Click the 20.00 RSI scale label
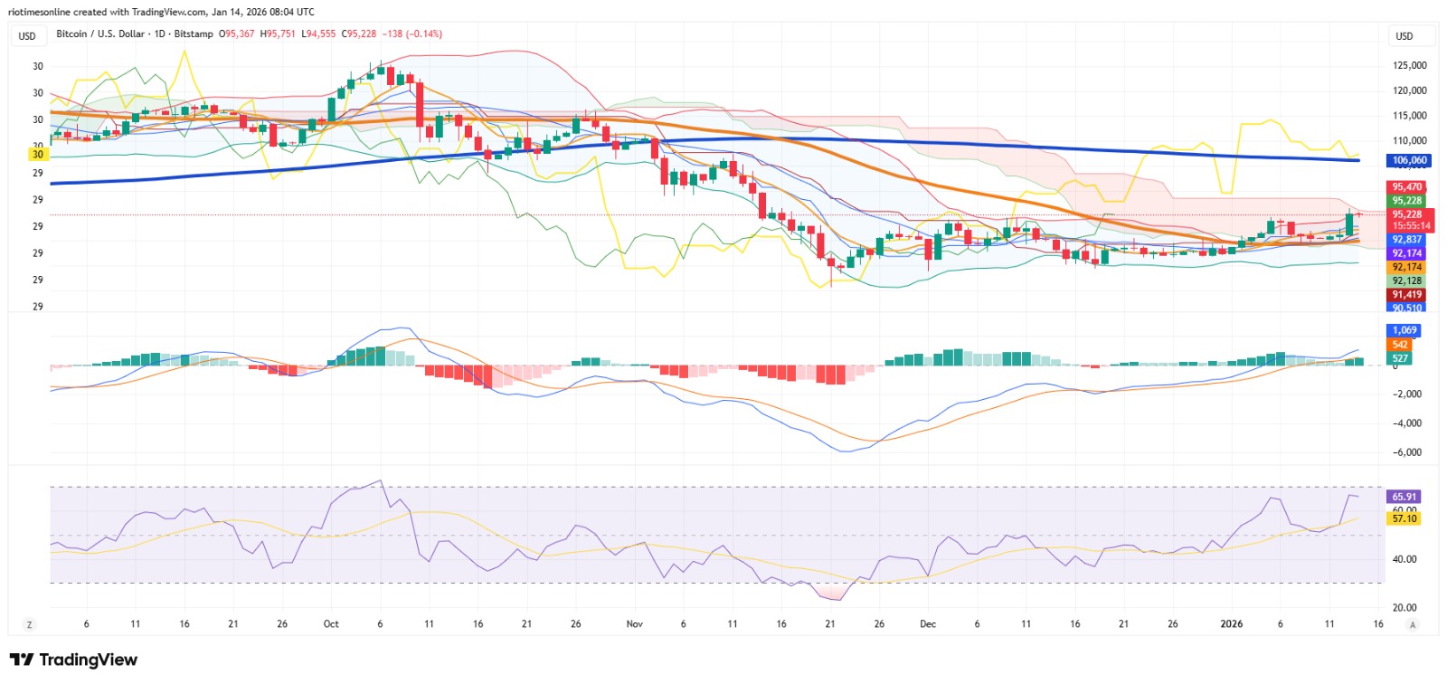1447x684 pixels. 1404,608
